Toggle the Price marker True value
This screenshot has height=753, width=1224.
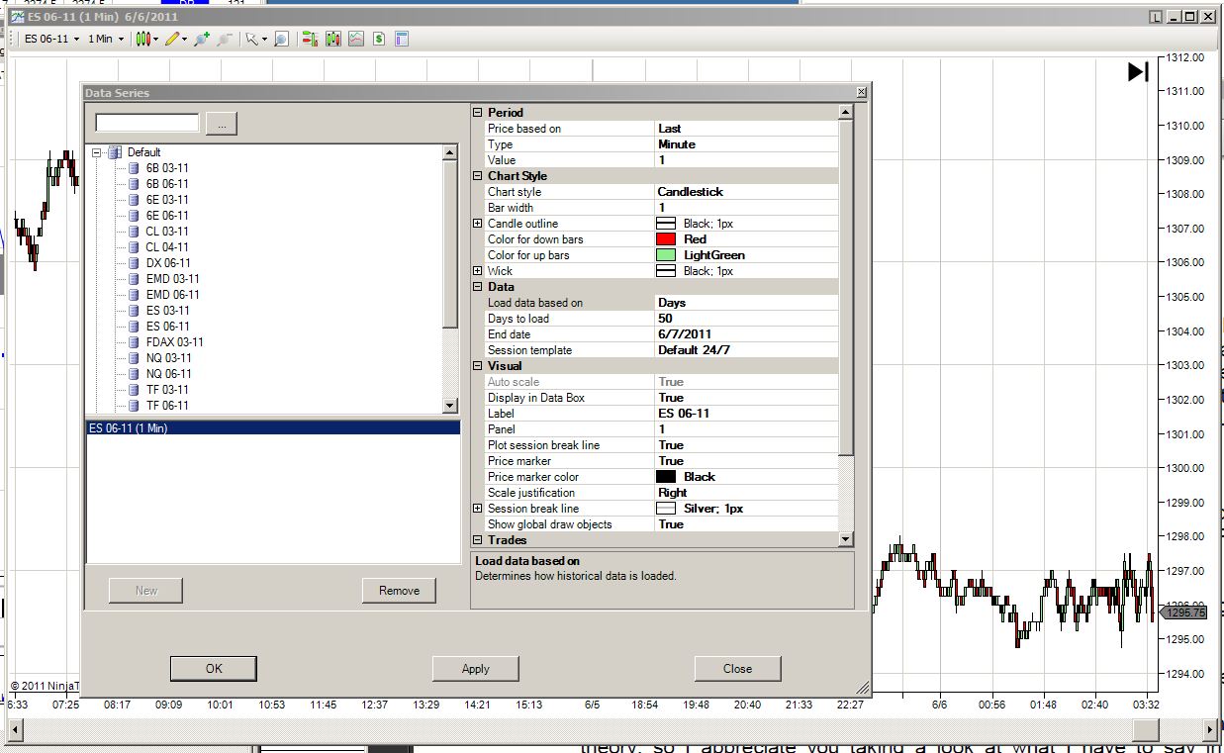746,461
